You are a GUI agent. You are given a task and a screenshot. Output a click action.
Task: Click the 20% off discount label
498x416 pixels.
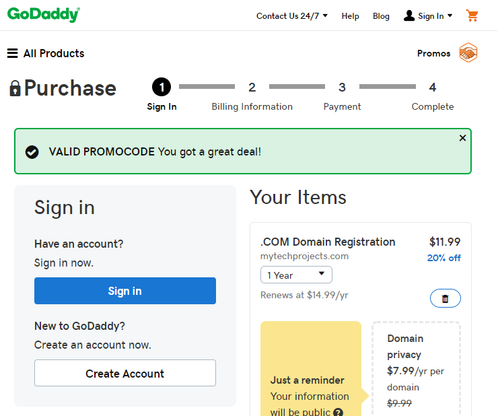pos(443,258)
